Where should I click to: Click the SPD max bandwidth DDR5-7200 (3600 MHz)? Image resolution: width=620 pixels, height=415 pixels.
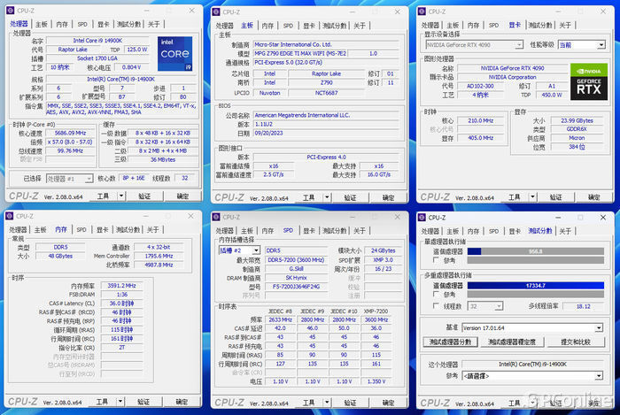point(296,260)
